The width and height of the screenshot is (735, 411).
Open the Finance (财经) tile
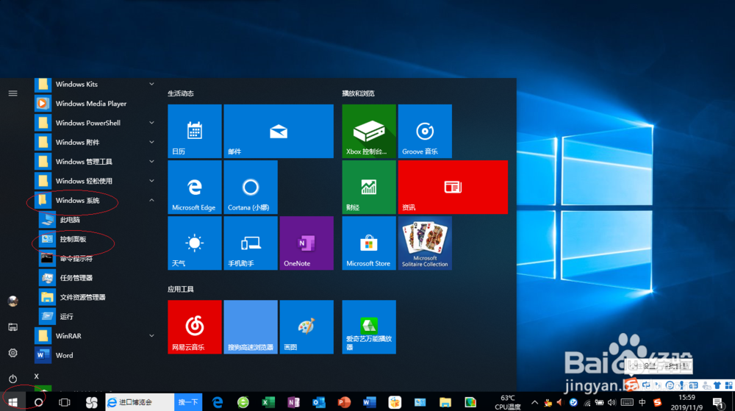point(369,187)
